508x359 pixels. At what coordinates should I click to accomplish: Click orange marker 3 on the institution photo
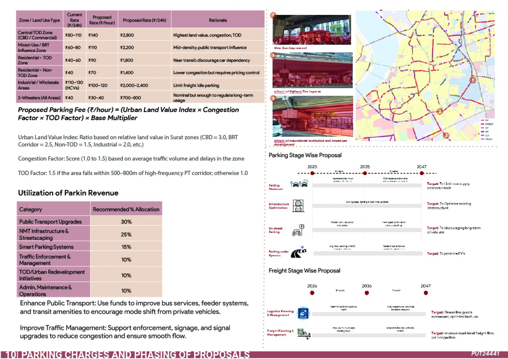(x=273, y=98)
